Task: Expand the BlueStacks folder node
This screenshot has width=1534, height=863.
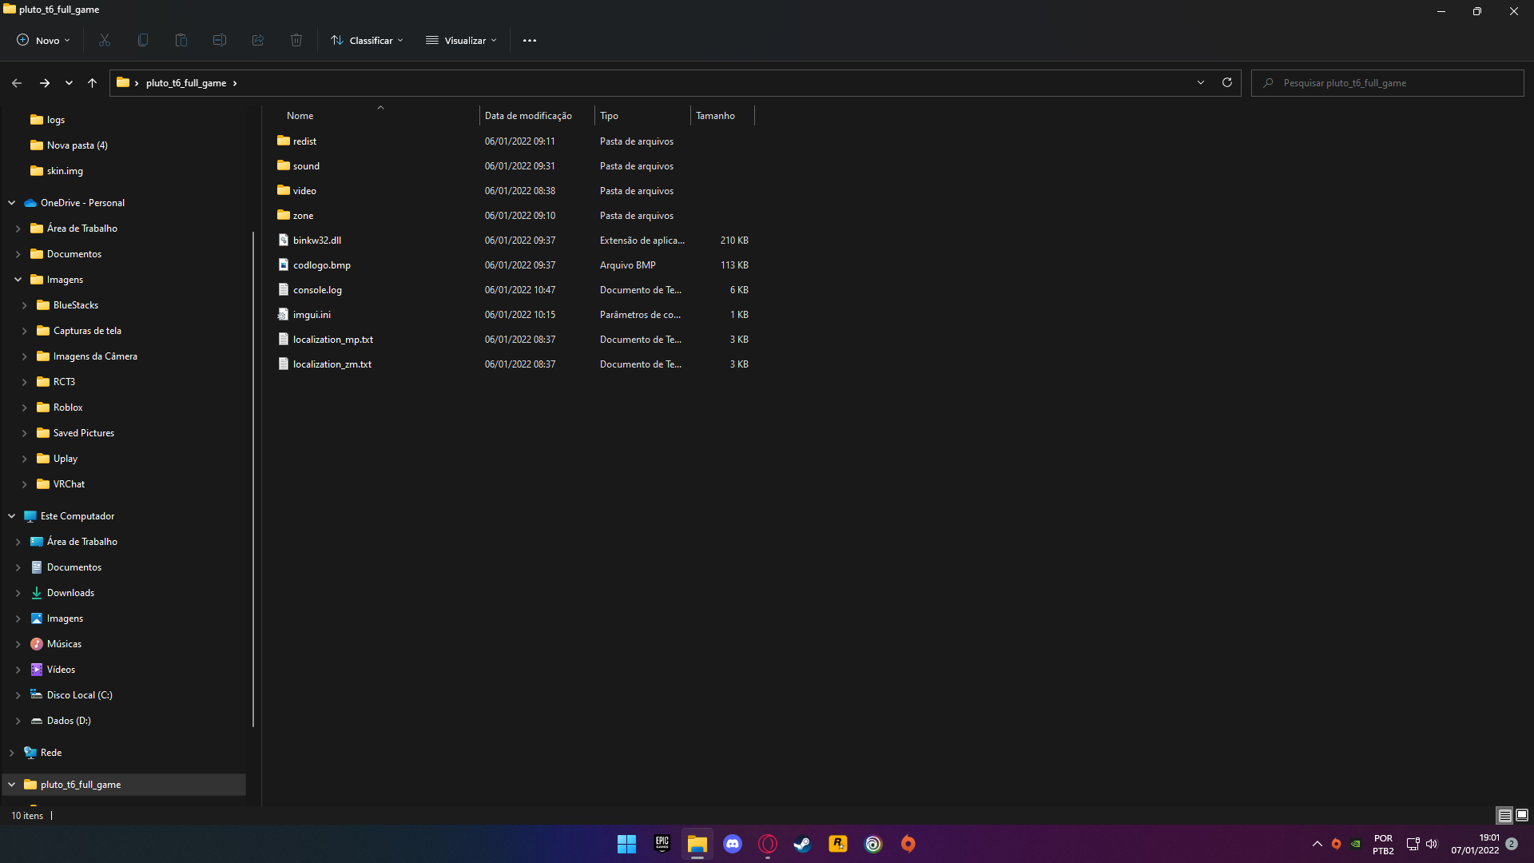Action: click(x=24, y=305)
